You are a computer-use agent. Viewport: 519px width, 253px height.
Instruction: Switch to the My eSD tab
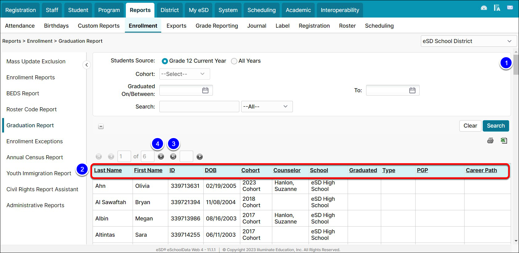[199, 10]
